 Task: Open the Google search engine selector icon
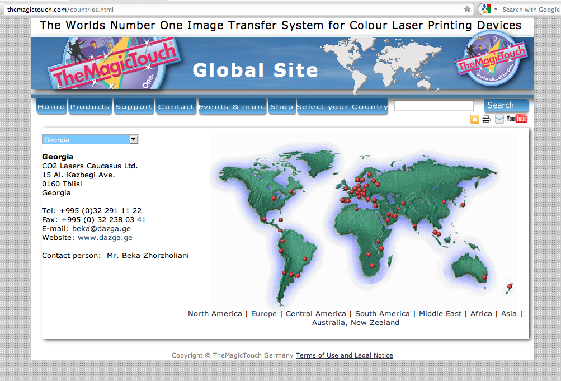(x=486, y=9)
